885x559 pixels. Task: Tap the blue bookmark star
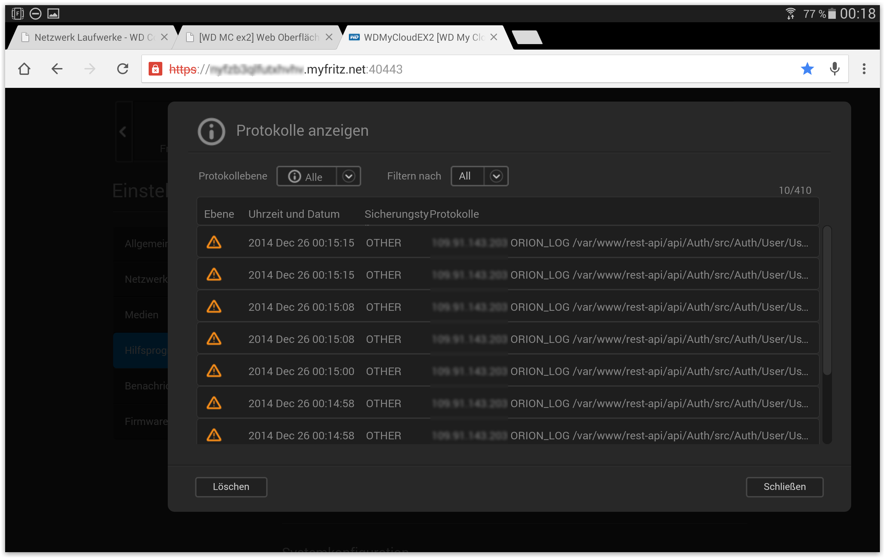point(807,69)
